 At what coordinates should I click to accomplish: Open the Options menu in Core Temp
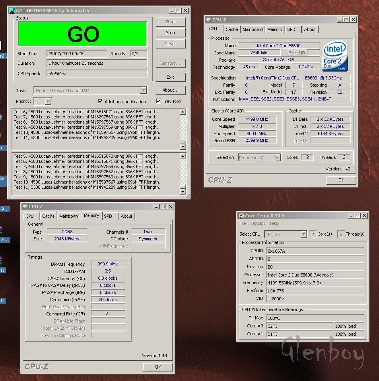pos(258,223)
